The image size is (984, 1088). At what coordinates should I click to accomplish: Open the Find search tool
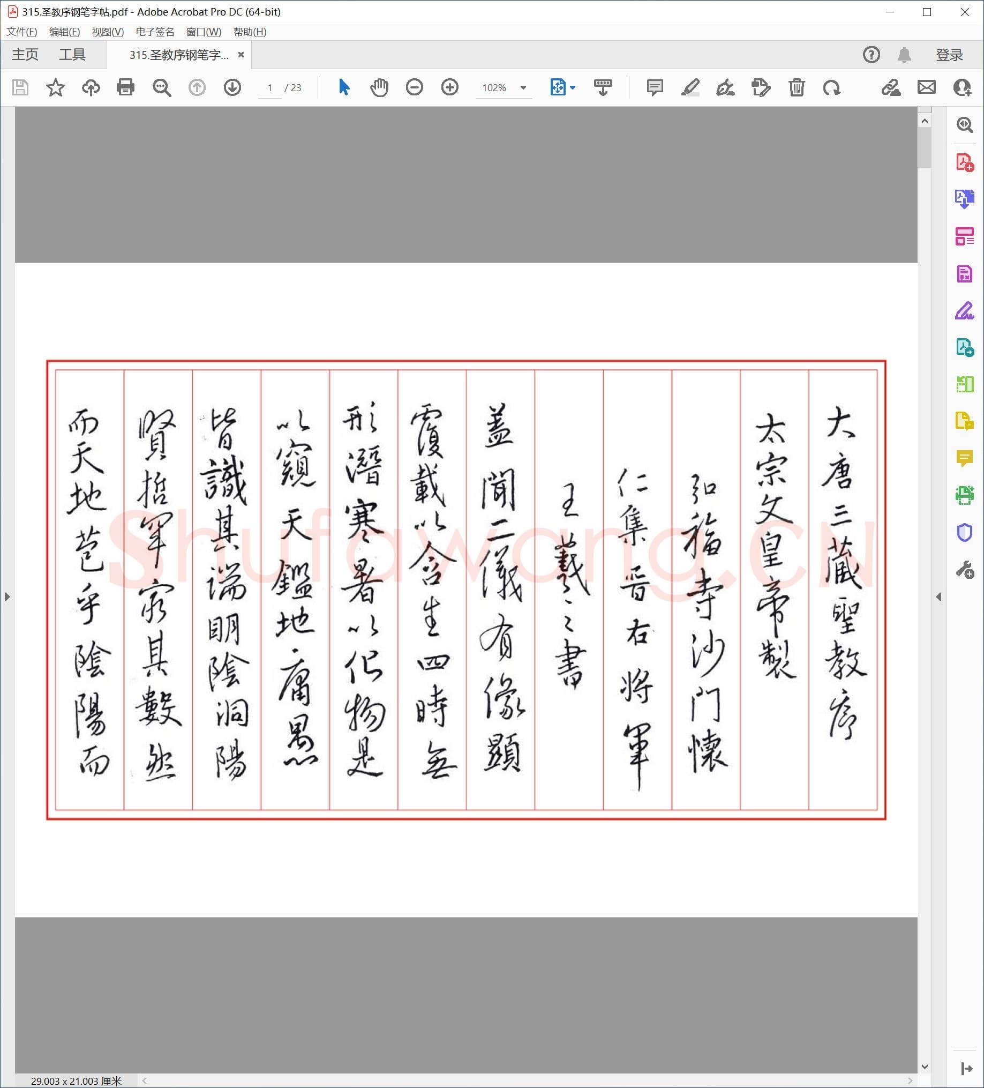point(161,87)
